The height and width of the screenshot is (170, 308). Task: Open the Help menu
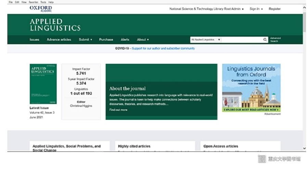[x=51, y=2]
